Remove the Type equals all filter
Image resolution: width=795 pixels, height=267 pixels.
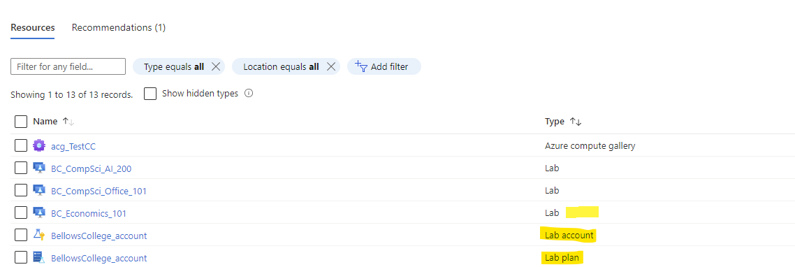point(215,66)
